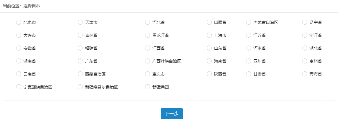Screen dimensions: 338x119
Task: Select the 四川省 radio button
Action: [248, 61]
